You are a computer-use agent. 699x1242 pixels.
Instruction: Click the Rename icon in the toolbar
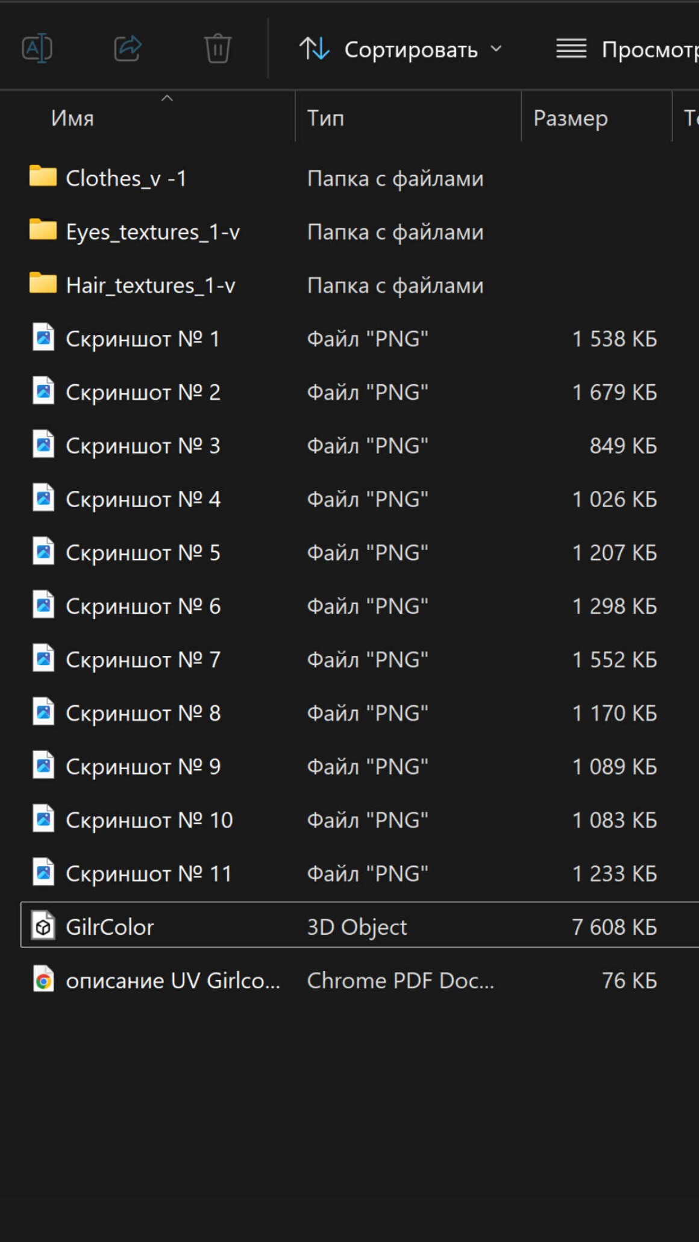[37, 49]
